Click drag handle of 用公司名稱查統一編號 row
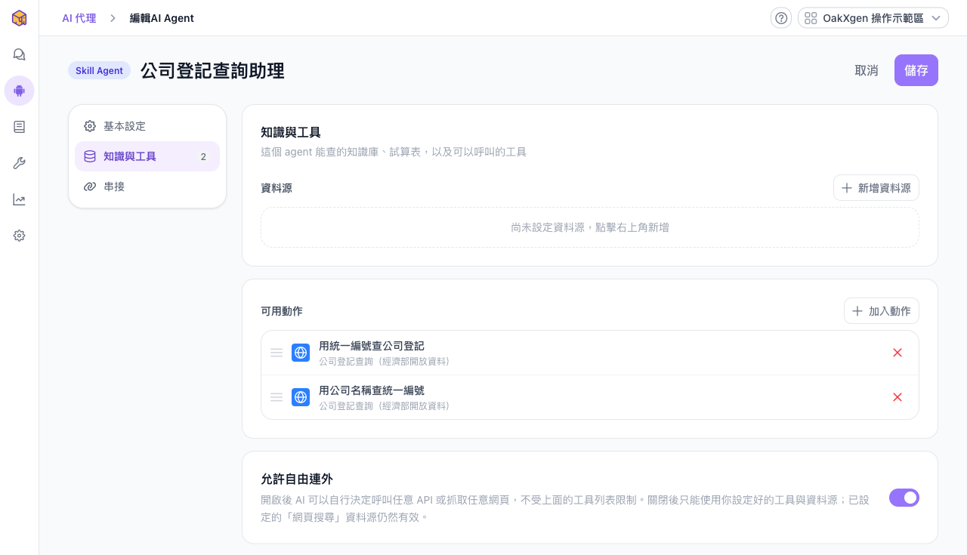 pos(277,397)
